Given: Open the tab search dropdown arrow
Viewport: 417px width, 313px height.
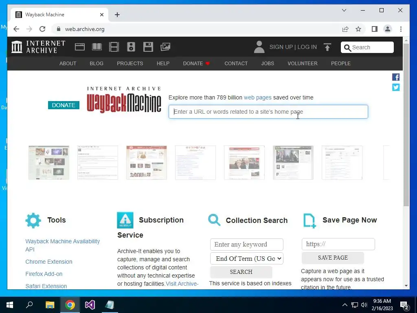Looking at the screenshot, I should click(344, 10).
